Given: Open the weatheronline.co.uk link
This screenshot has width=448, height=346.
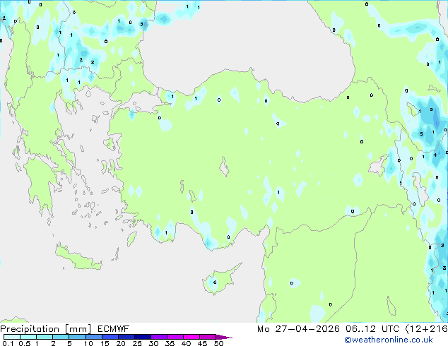Looking at the screenshot, I should [x=389, y=340].
